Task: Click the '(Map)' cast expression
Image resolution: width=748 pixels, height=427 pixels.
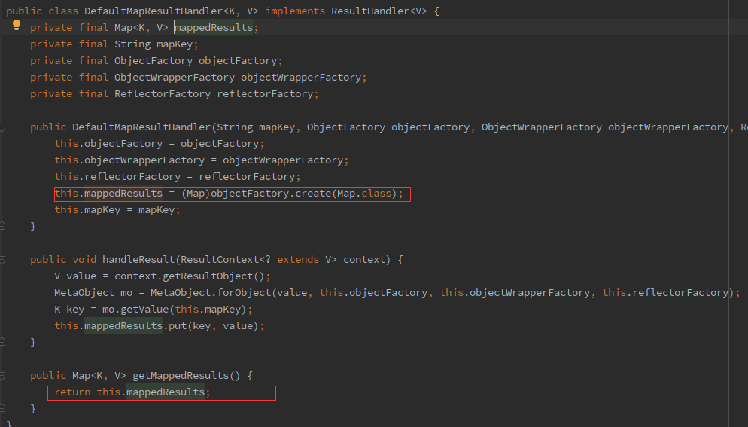Action: click(196, 194)
